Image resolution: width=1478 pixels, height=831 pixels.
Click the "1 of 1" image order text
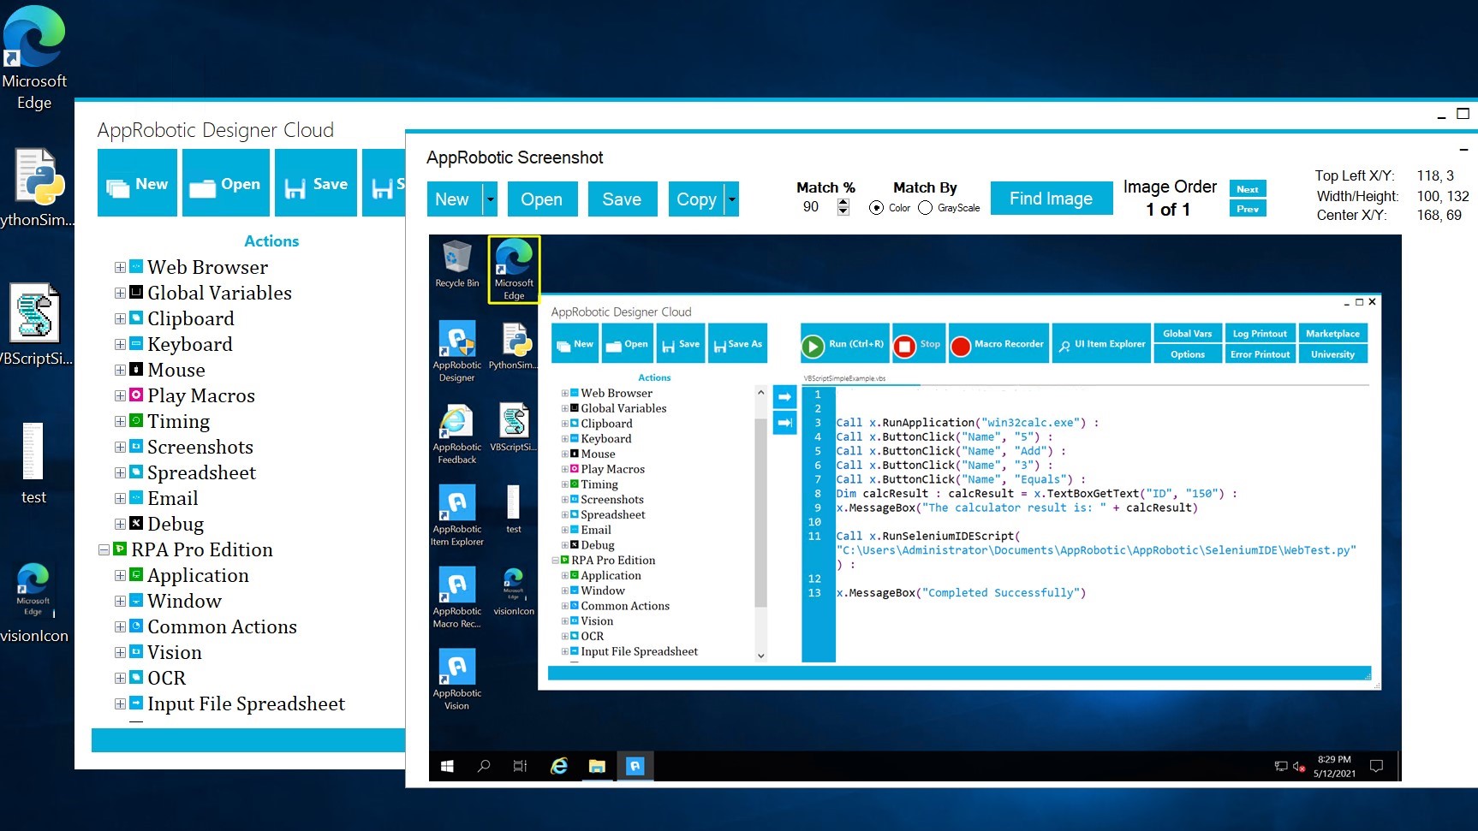point(1168,210)
